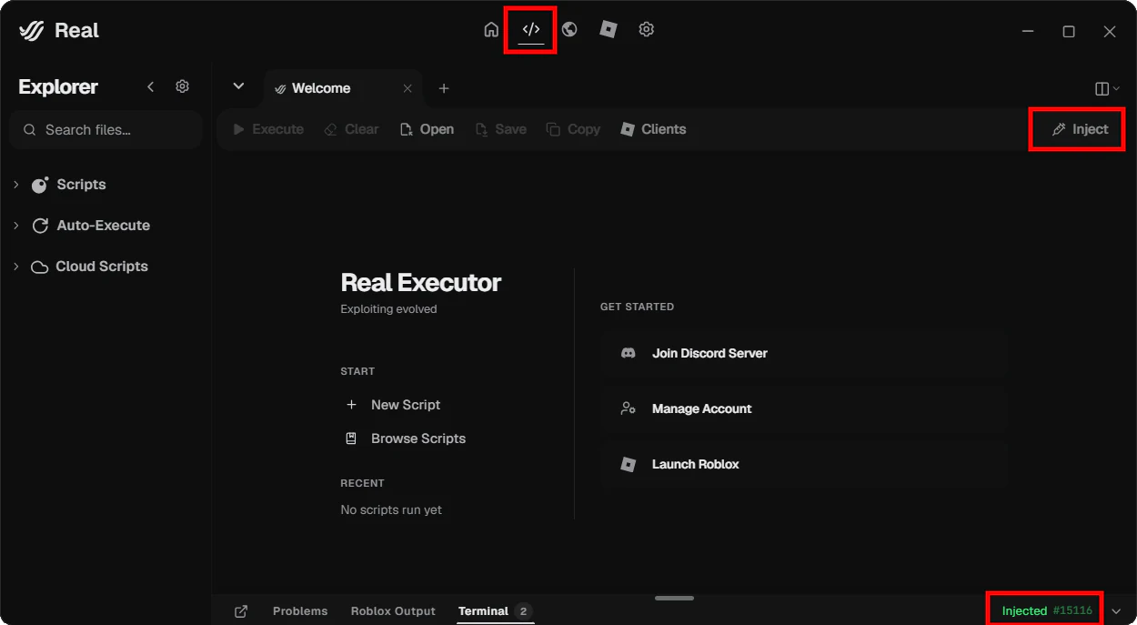Start a New Script
Image resolution: width=1137 pixels, height=625 pixels.
(393, 405)
